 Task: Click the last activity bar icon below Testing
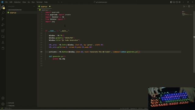click(3, 48)
